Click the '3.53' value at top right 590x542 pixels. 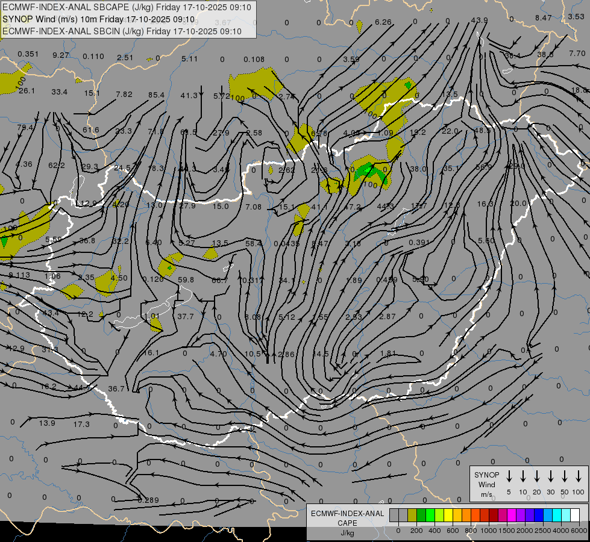click(x=576, y=16)
